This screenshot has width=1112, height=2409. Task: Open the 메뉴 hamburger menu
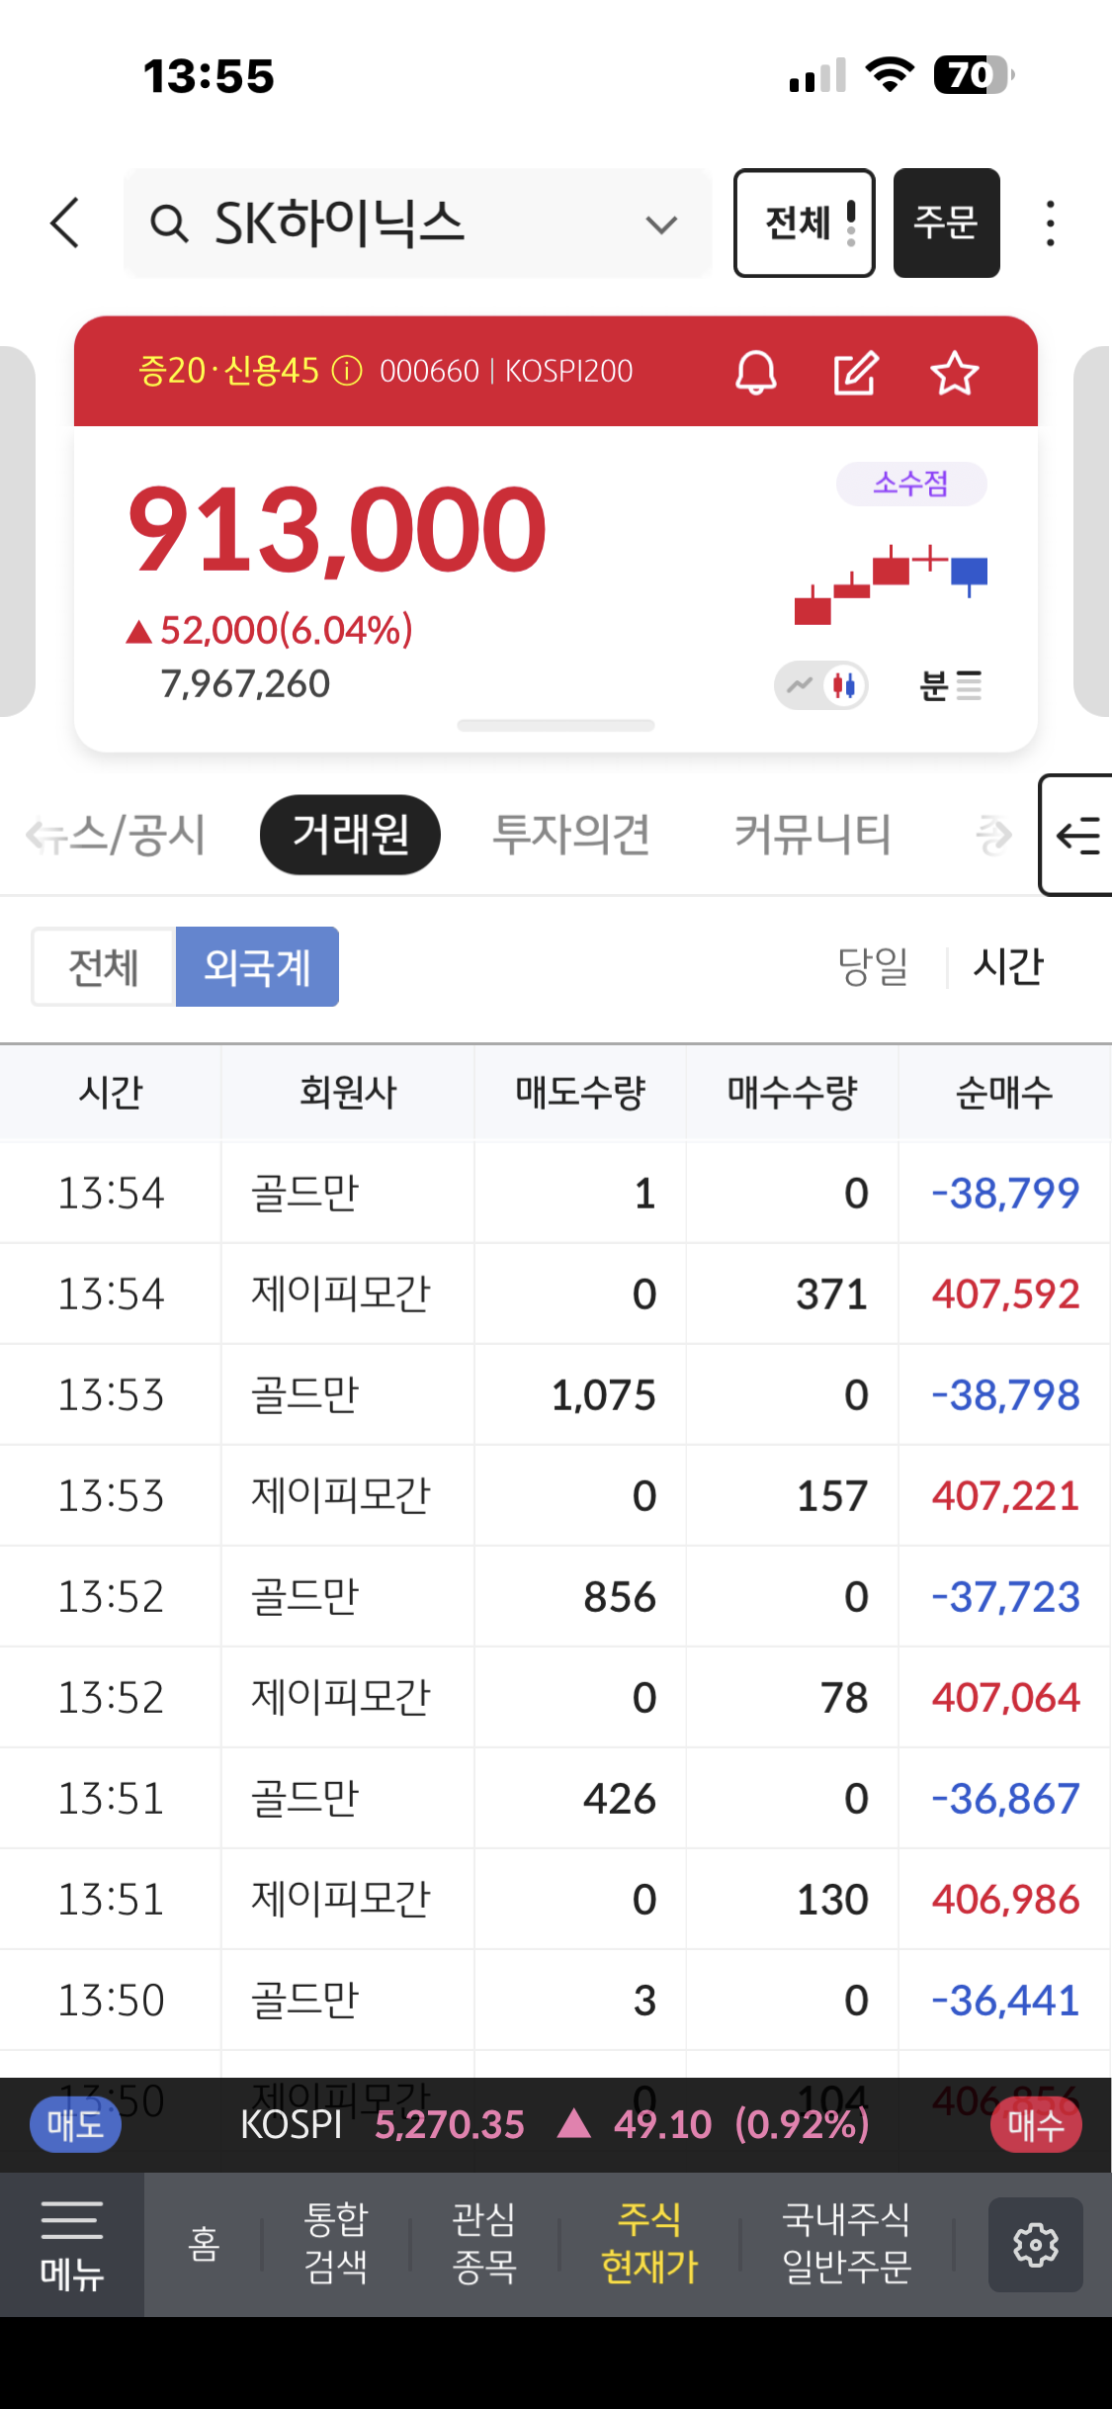71,2244
